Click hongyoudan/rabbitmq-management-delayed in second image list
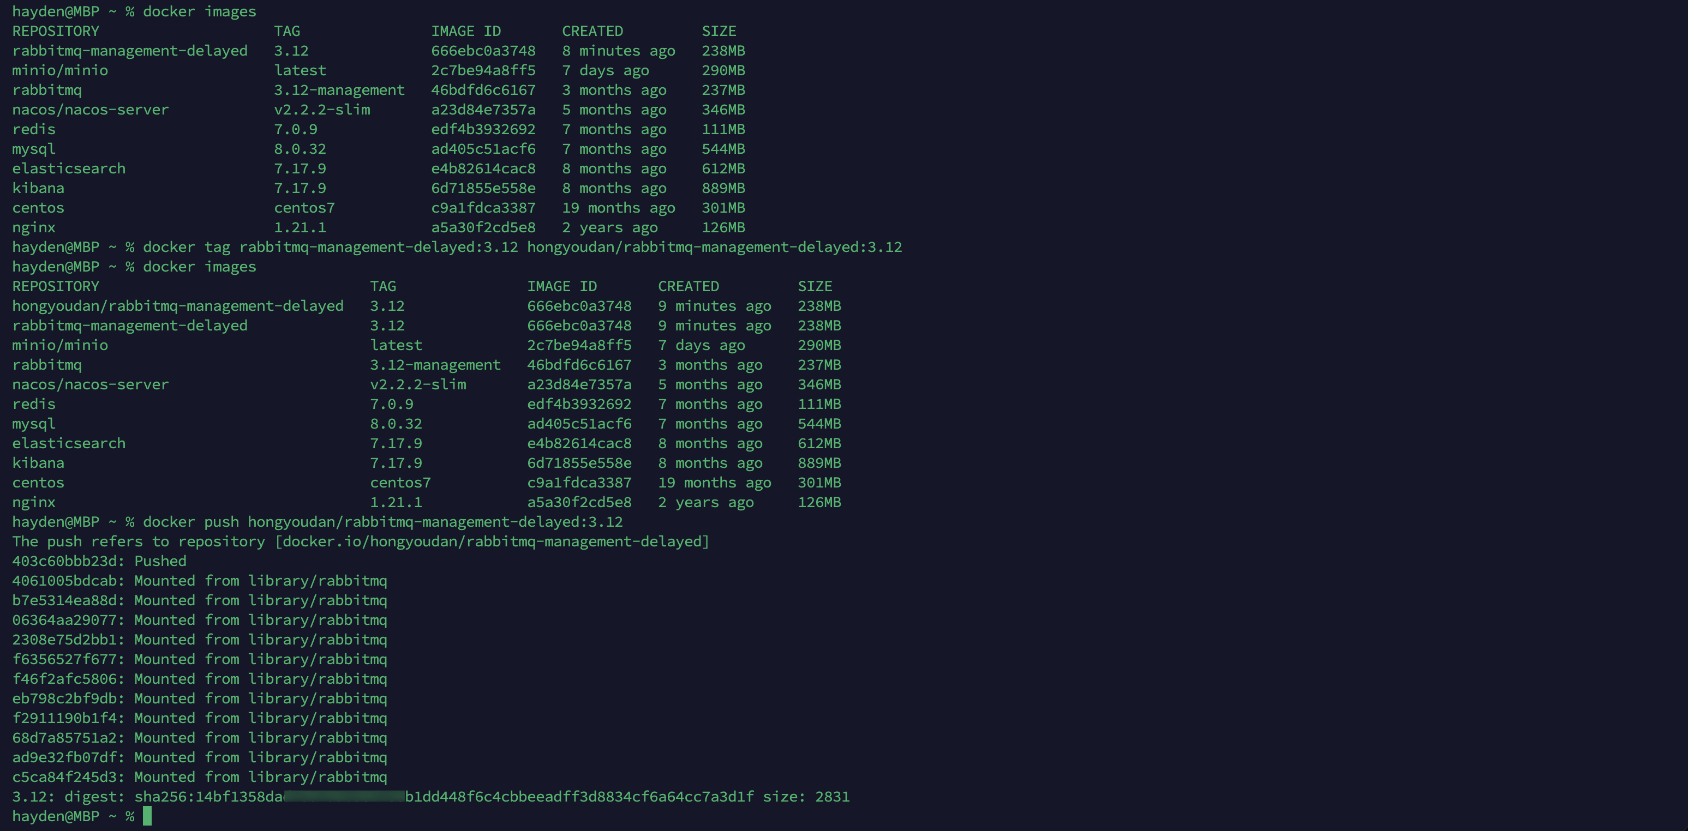Image resolution: width=1688 pixels, height=831 pixels. [x=177, y=306]
